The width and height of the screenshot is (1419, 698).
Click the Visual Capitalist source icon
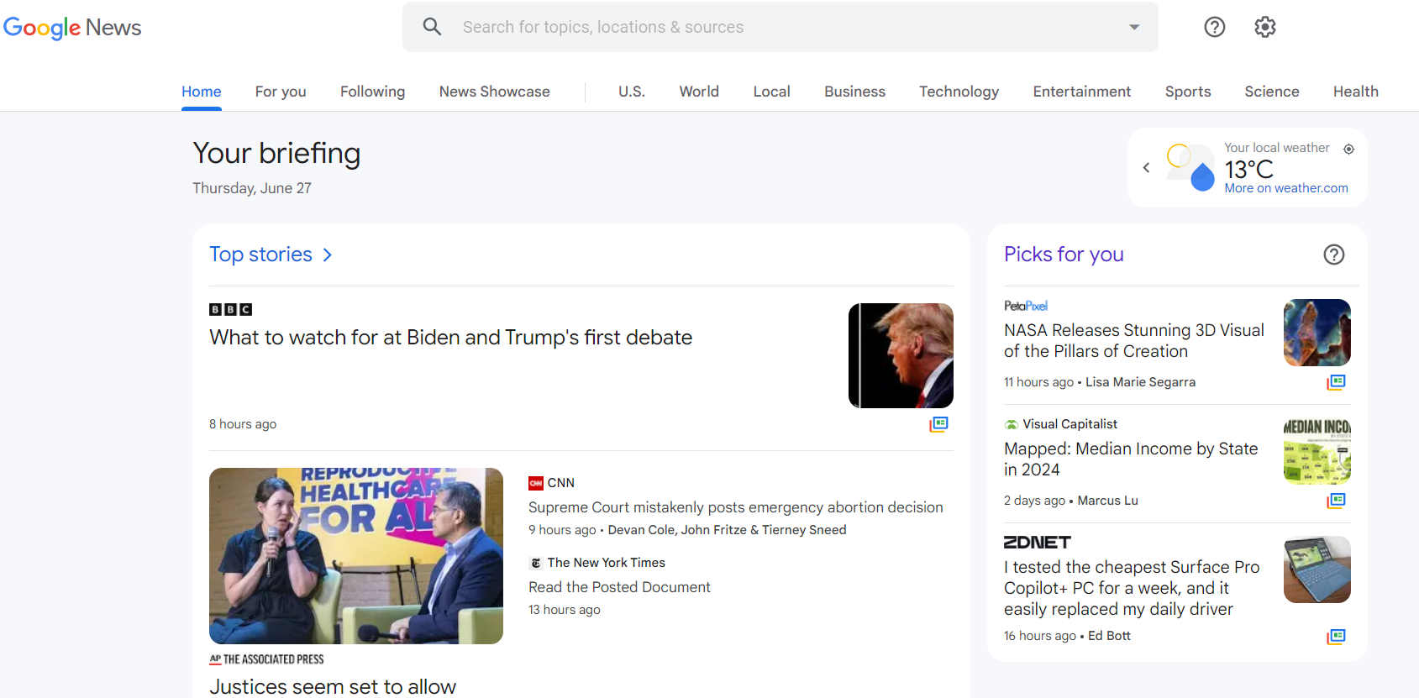(1012, 424)
